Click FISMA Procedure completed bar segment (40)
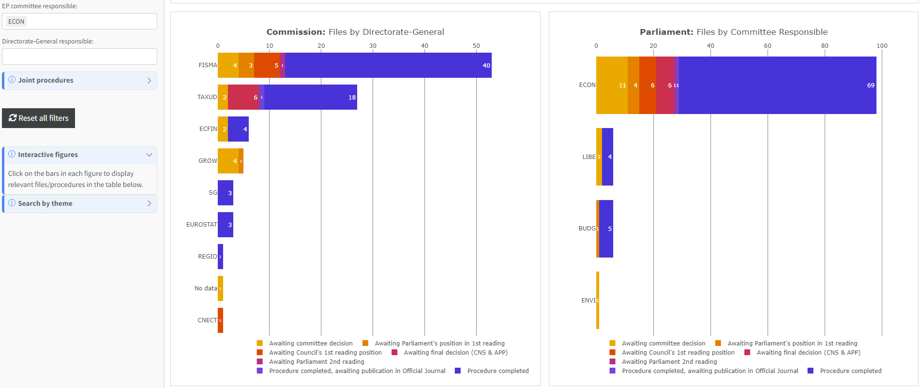The height and width of the screenshot is (388, 921). (387, 65)
